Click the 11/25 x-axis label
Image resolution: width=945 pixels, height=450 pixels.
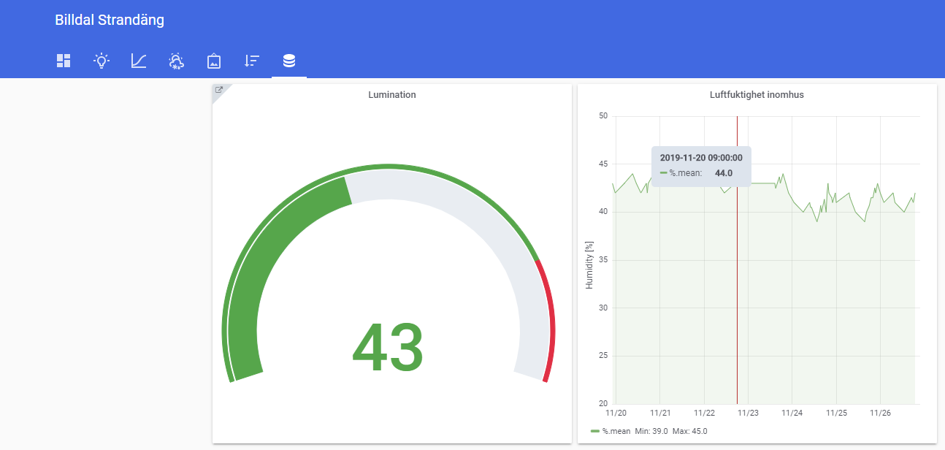point(836,413)
